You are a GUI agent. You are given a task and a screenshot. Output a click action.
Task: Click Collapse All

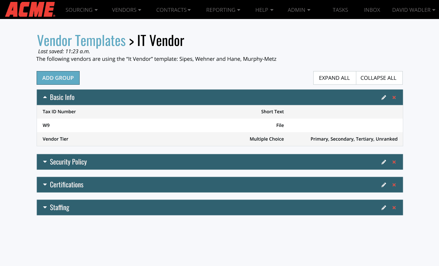point(379,78)
